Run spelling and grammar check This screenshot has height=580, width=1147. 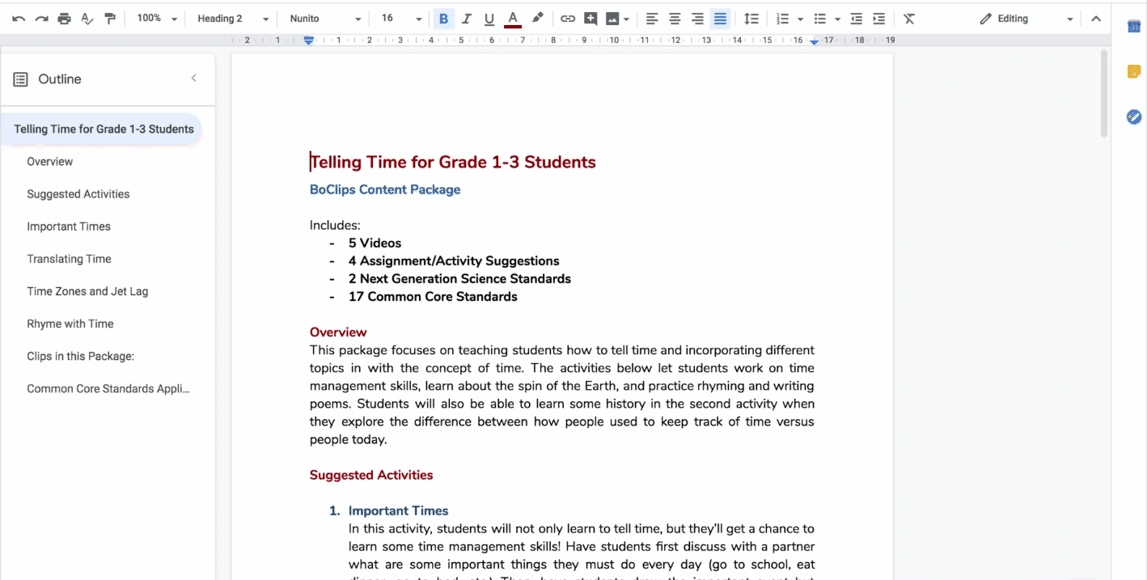87,19
